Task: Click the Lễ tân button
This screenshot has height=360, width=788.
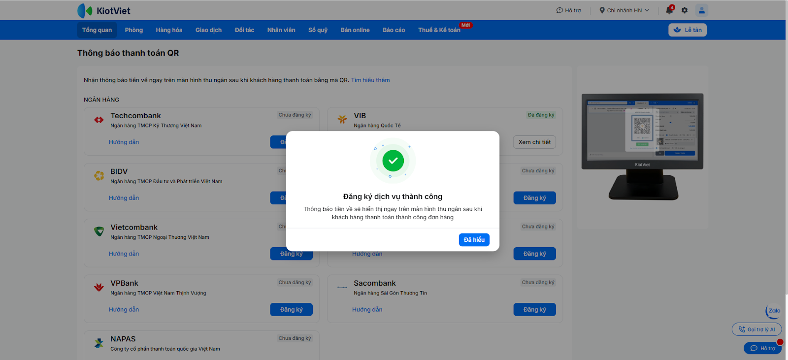Action: tap(688, 30)
